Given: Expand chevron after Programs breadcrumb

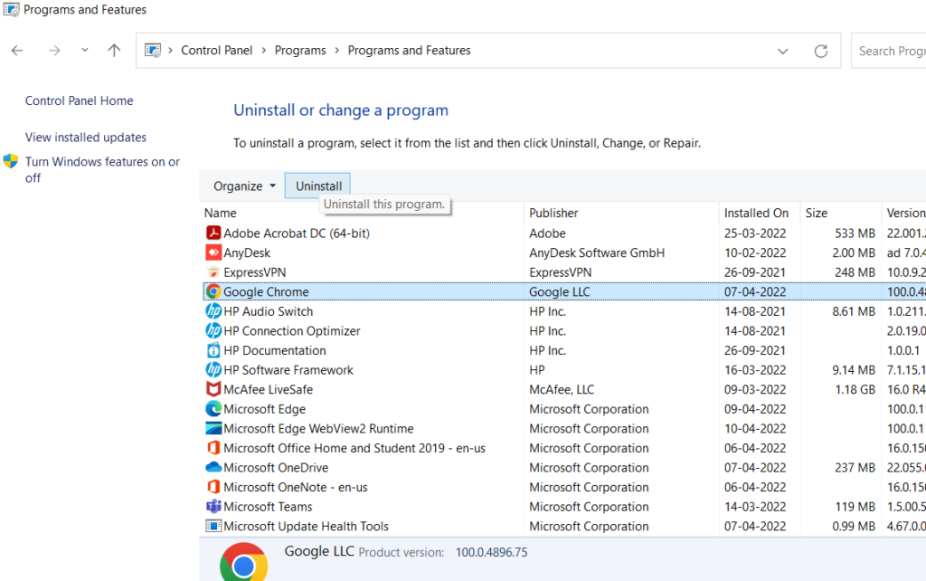Looking at the screenshot, I should [x=336, y=51].
